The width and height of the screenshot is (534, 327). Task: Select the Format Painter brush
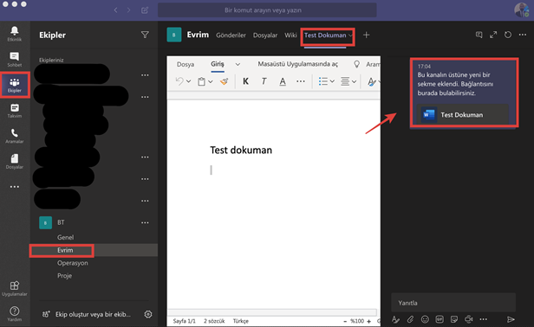pyautogui.click(x=224, y=81)
